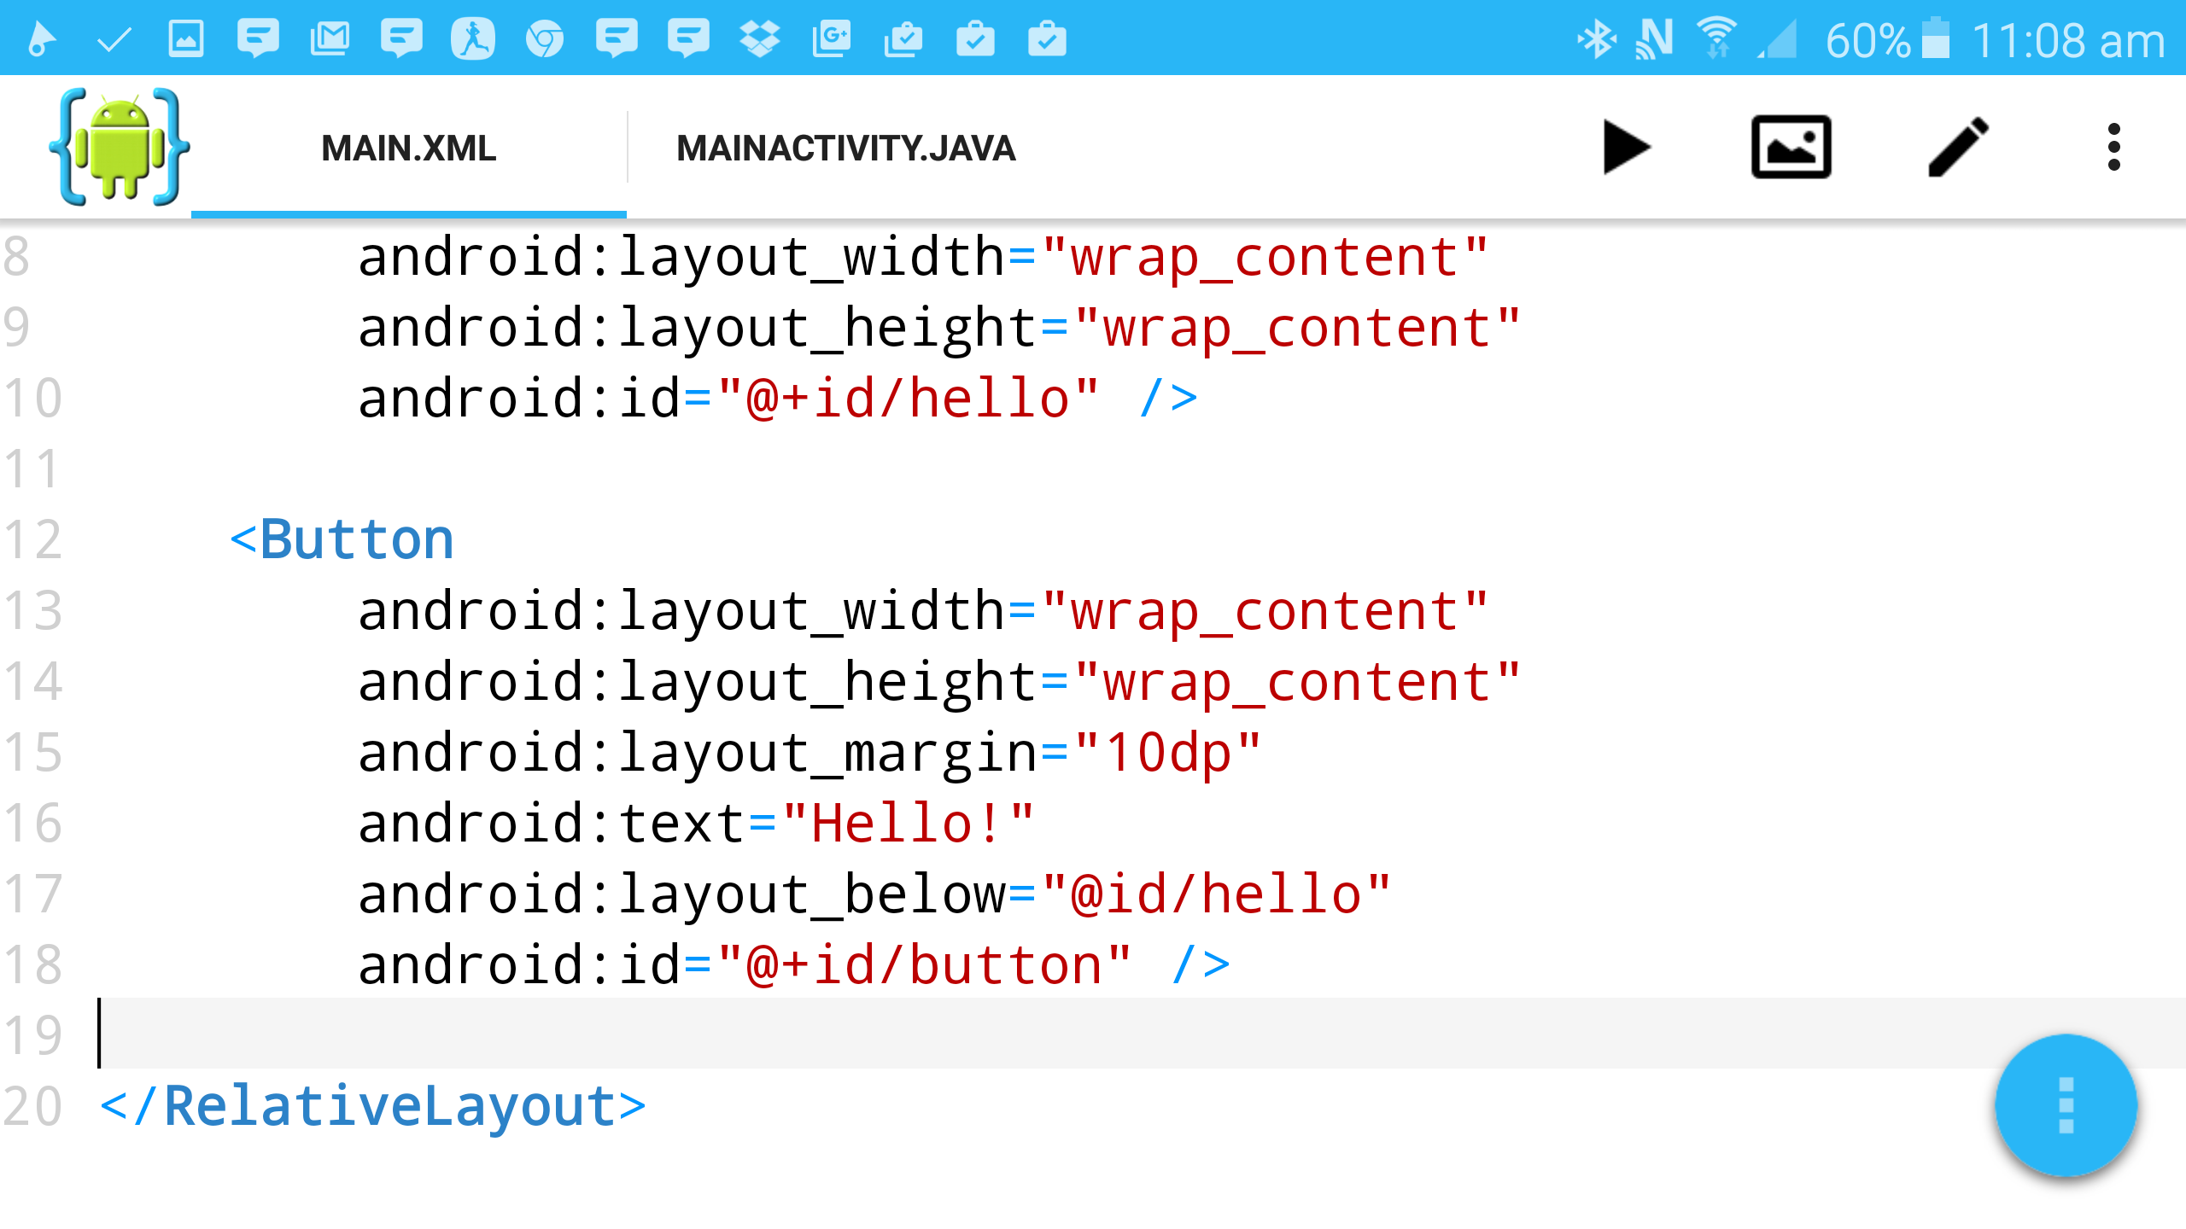The width and height of the screenshot is (2186, 1229).
Task: Tap the running figure health notification icon
Action: click(473, 39)
